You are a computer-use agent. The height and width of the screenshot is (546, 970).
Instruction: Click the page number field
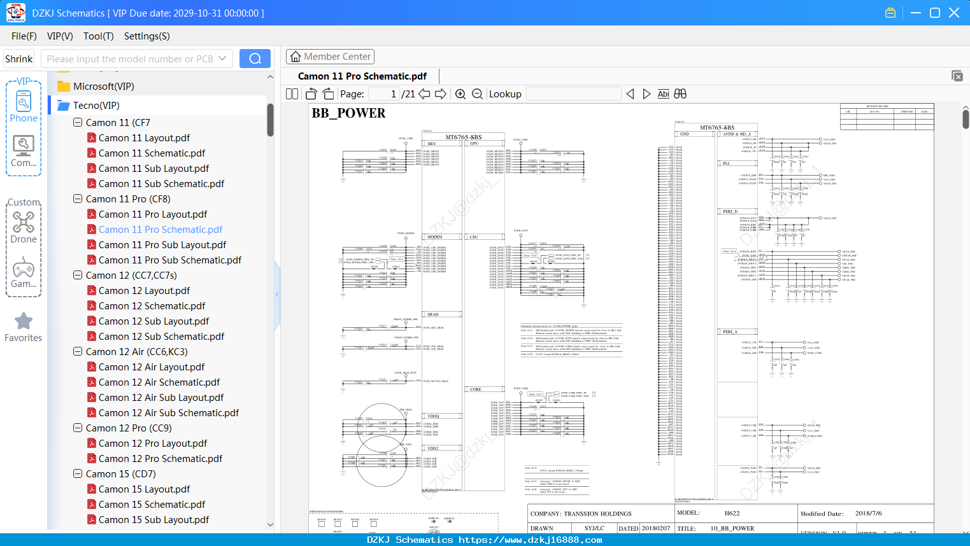pos(384,94)
